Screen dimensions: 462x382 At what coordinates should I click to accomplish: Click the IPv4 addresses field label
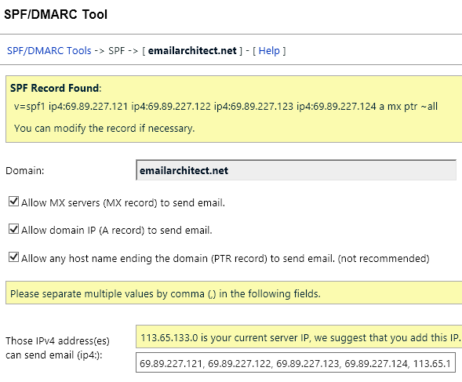coord(57,347)
